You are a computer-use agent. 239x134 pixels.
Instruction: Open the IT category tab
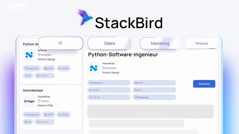coord(61,43)
